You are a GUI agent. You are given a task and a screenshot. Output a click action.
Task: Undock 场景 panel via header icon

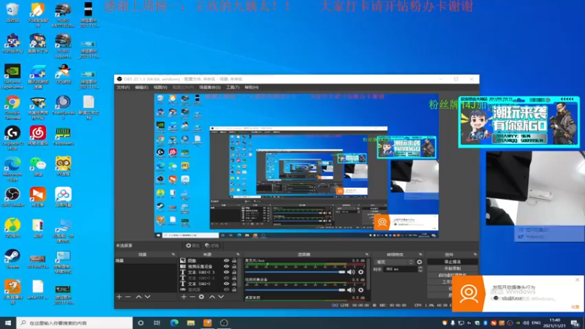point(173,254)
